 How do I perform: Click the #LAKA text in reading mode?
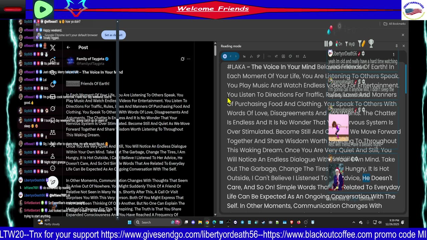(236, 67)
